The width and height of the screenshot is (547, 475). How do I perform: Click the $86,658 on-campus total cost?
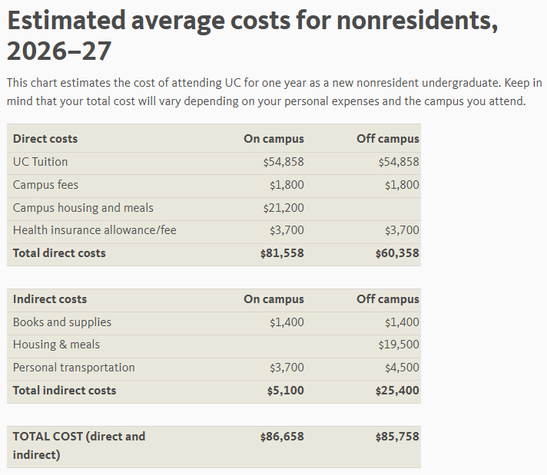coord(282,437)
